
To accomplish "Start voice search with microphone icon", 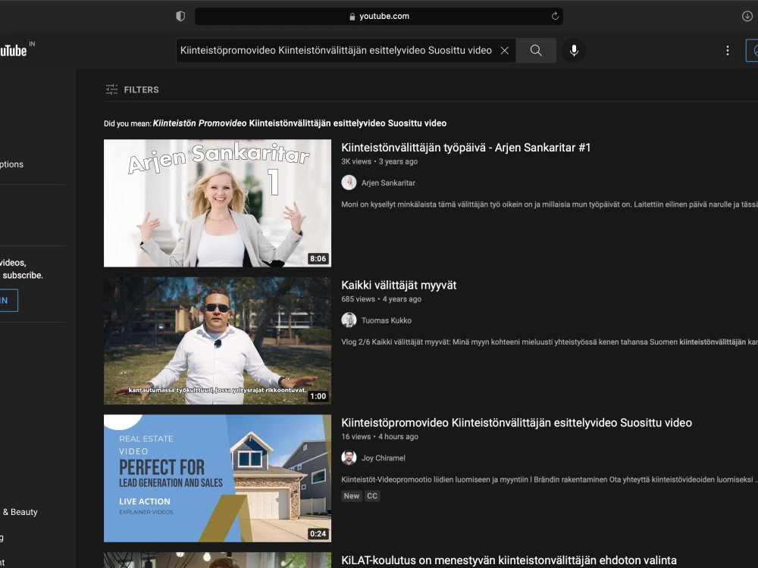I will pos(574,50).
